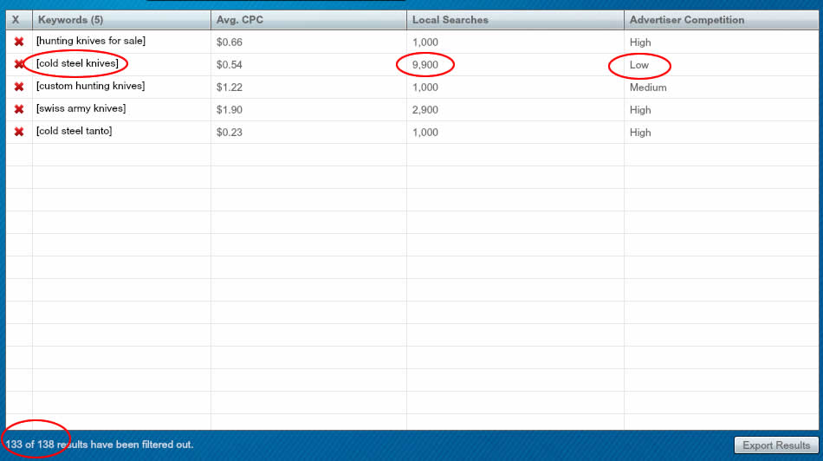The width and height of the screenshot is (823, 461).
Task: Click local searches for cold steel tanto
Action: tap(425, 133)
